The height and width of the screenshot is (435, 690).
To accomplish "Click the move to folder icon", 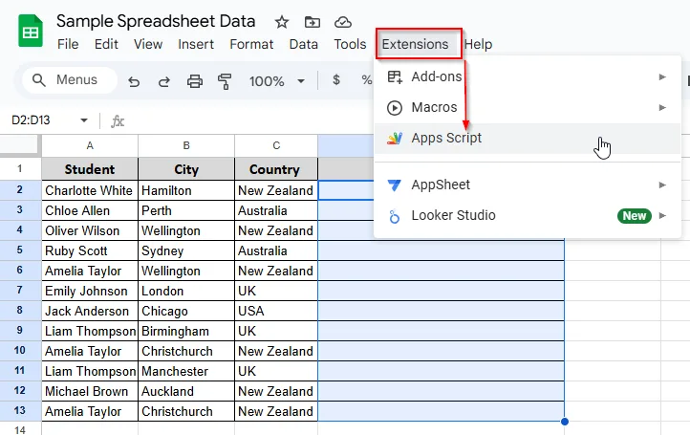I will pyautogui.click(x=312, y=22).
